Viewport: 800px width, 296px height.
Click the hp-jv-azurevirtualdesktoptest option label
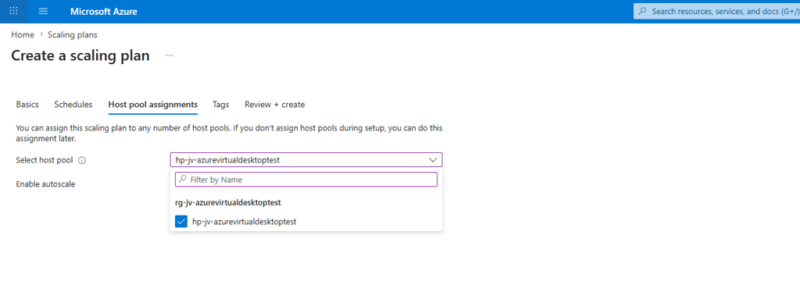pos(245,222)
